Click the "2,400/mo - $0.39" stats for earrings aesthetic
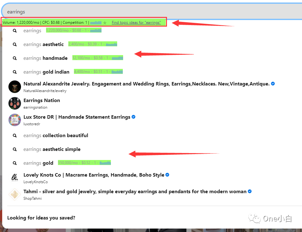This screenshot has height=232, width=302. tap(93, 44)
